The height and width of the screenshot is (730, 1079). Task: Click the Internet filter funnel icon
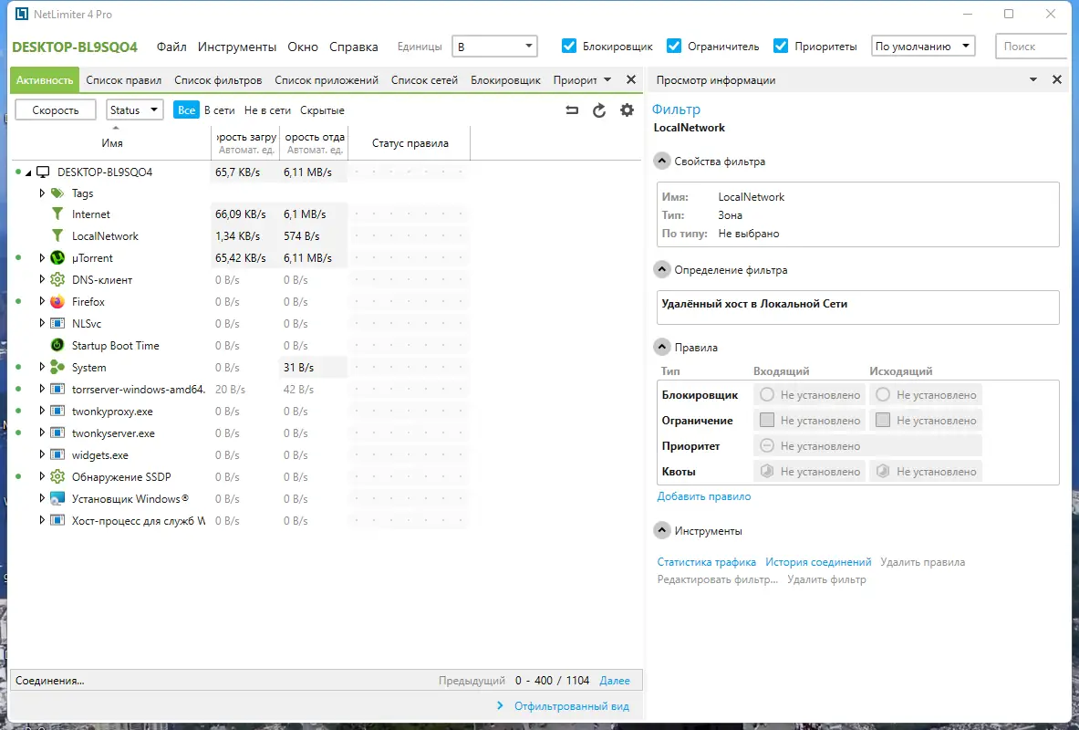click(57, 214)
